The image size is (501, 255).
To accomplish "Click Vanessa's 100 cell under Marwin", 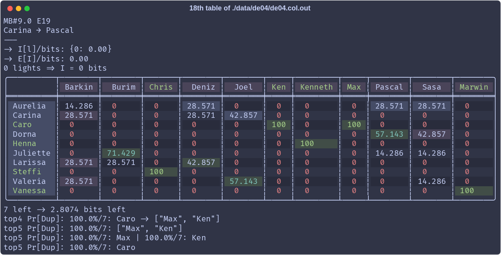I will coord(474,190).
